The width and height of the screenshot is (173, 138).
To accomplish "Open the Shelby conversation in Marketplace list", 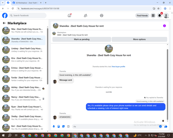I will 23,118.
